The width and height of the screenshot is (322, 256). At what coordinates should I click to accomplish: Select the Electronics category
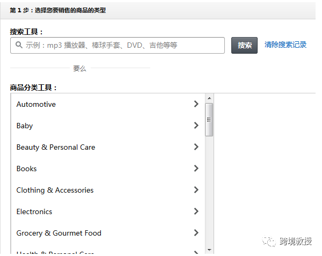click(x=34, y=211)
